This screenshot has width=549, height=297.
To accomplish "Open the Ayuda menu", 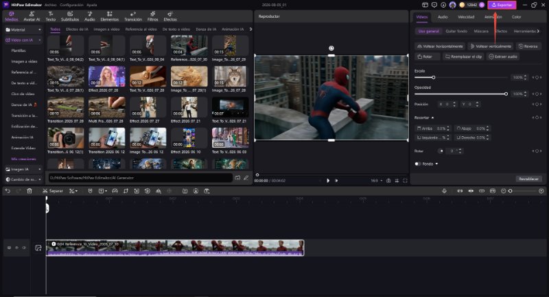I will click(92, 5).
